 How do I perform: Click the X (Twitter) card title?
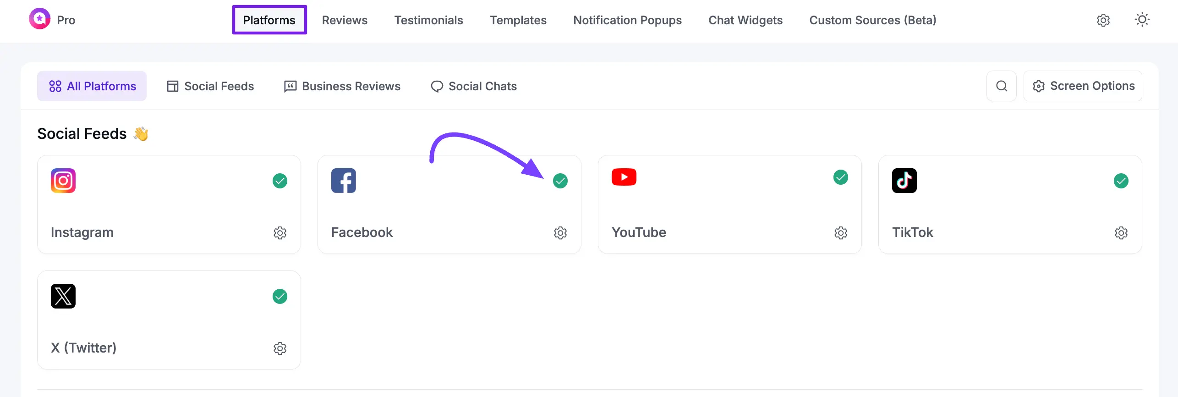[x=83, y=348]
